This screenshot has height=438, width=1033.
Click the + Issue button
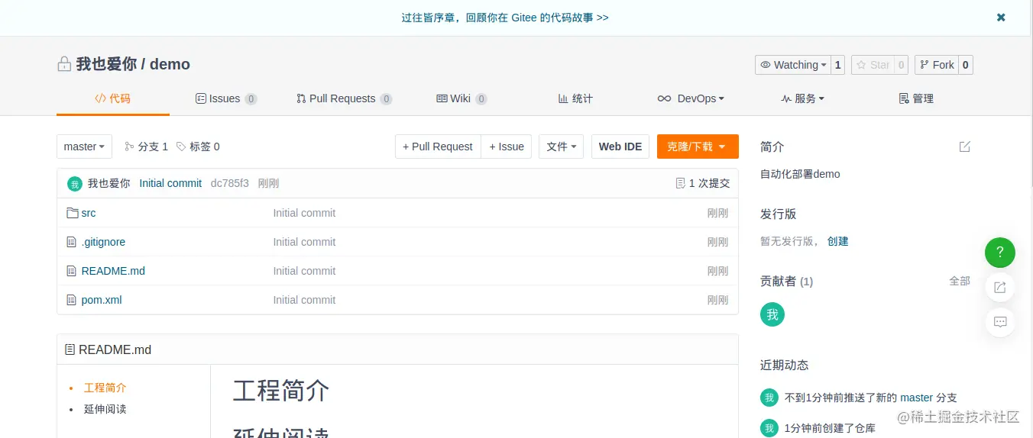pyautogui.click(x=507, y=147)
